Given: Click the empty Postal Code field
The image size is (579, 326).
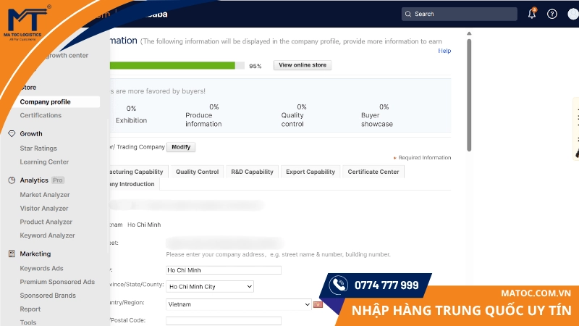Looking at the screenshot, I should 224,320.
